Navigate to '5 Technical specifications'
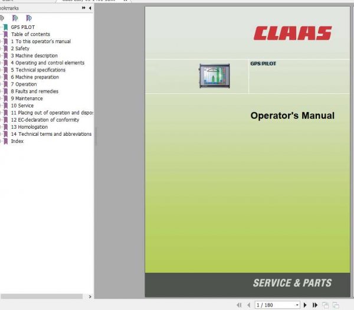Viewport: 354px width, 310px height. [x=38, y=70]
